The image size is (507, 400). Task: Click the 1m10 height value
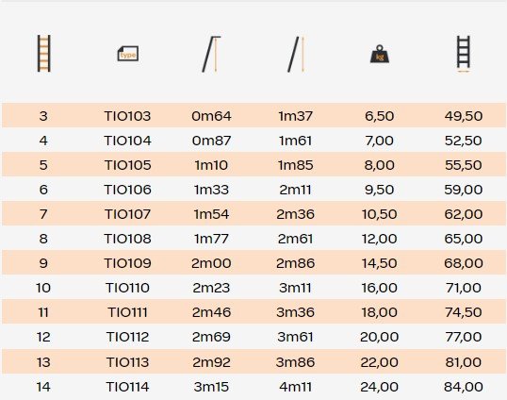pyautogui.click(x=211, y=165)
